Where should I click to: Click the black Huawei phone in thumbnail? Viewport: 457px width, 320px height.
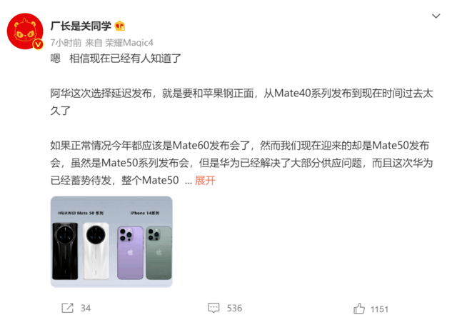[x=65, y=251]
